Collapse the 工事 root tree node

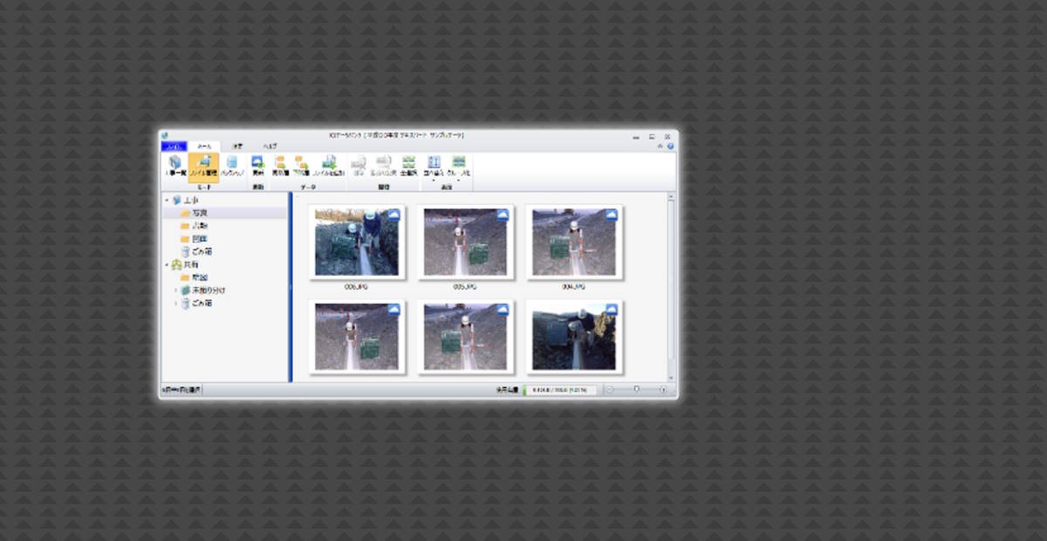tap(167, 200)
